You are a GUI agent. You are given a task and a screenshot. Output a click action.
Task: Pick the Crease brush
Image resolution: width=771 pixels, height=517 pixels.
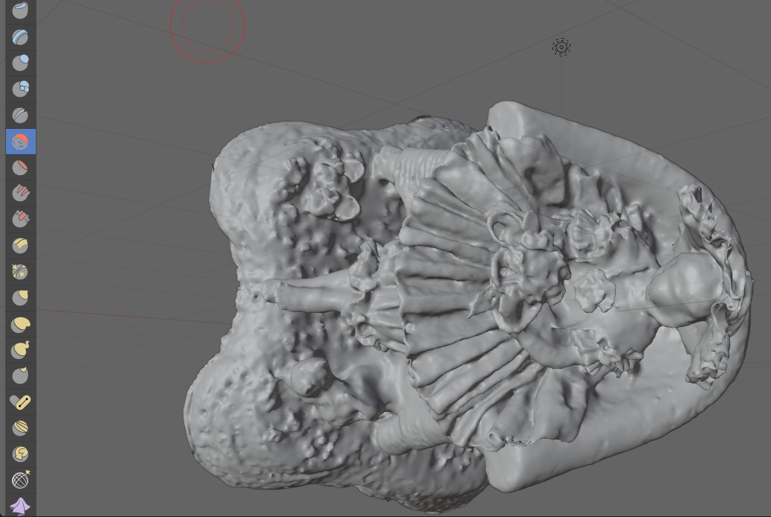(x=20, y=115)
